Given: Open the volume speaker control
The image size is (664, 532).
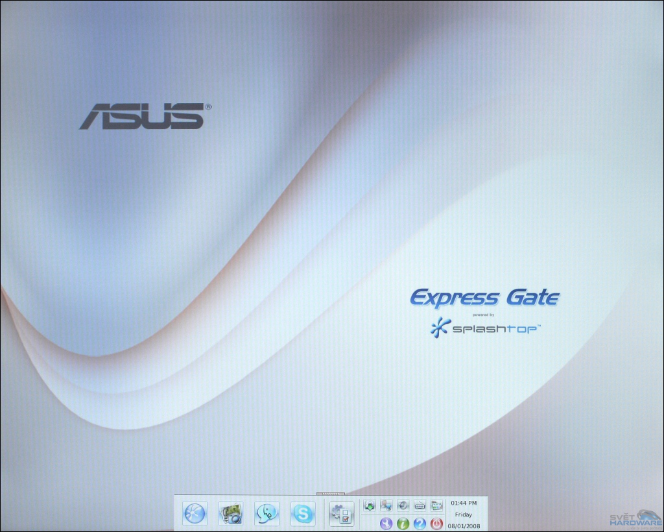Looking at the screenshot, I should (403, 505).
